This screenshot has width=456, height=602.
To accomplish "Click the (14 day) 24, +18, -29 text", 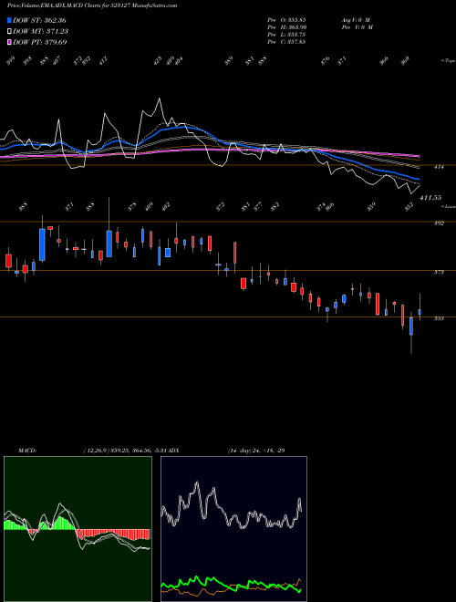I will pyautogui.click(x=256, y=450).
